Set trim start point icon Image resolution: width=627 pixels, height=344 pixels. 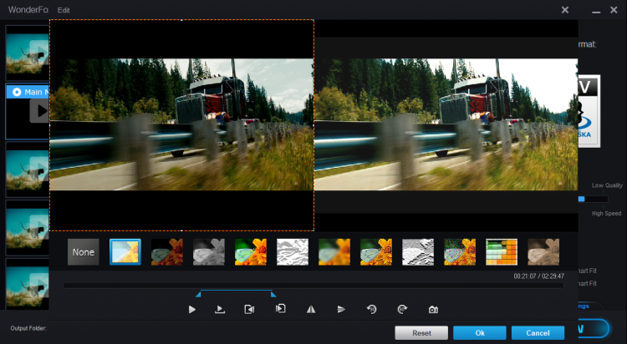click(x=249, y=309)
